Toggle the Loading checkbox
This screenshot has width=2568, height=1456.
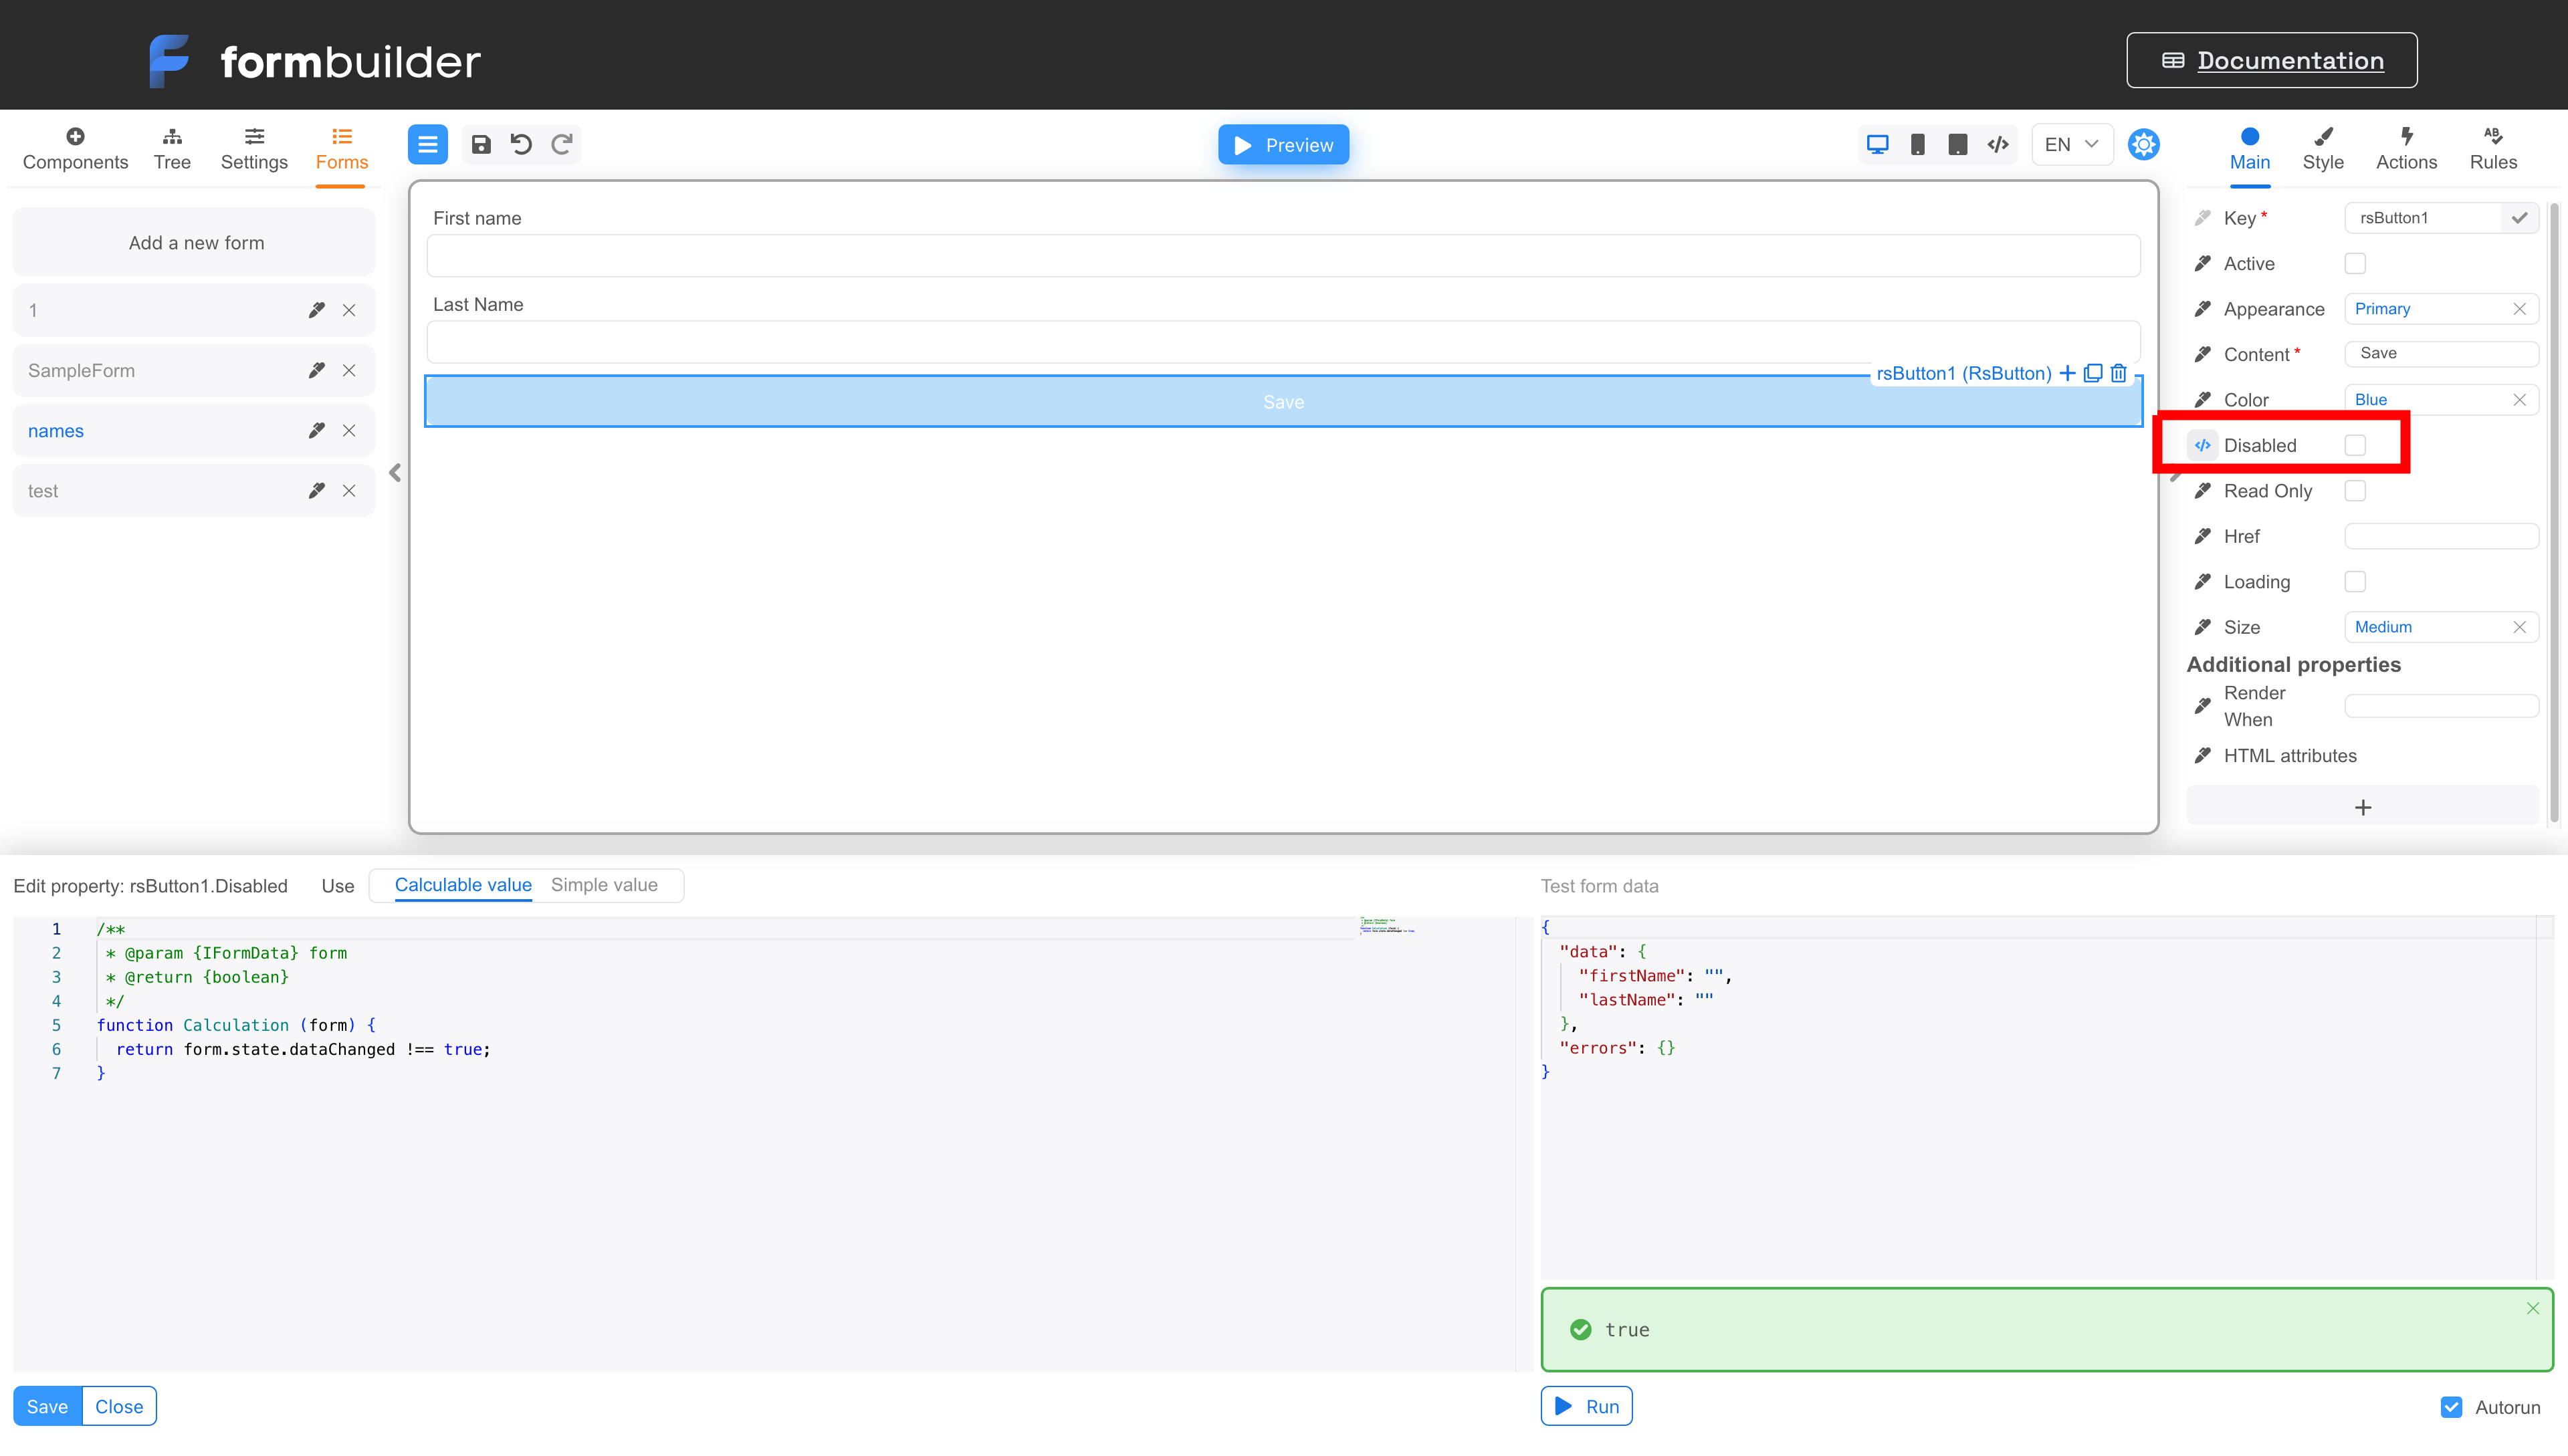[x=2358, y=582]
